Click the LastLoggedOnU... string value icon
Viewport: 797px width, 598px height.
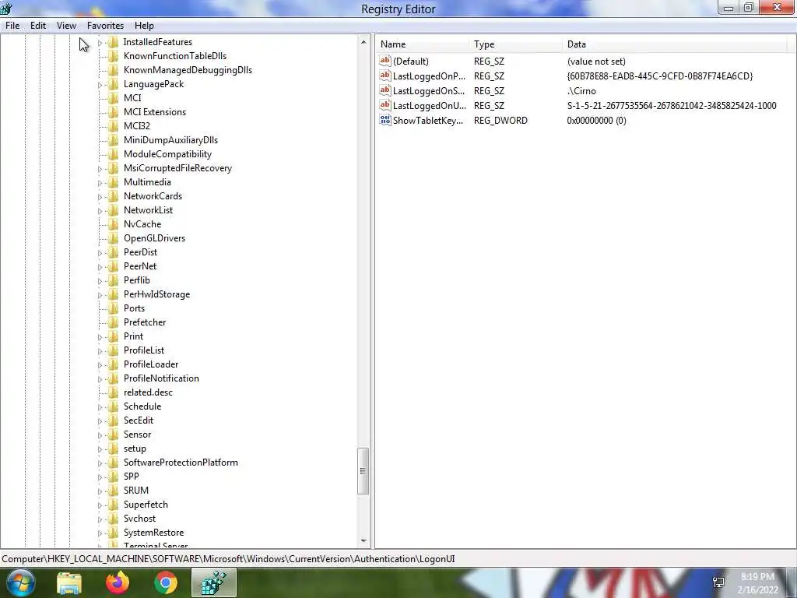tap(385, 105)
